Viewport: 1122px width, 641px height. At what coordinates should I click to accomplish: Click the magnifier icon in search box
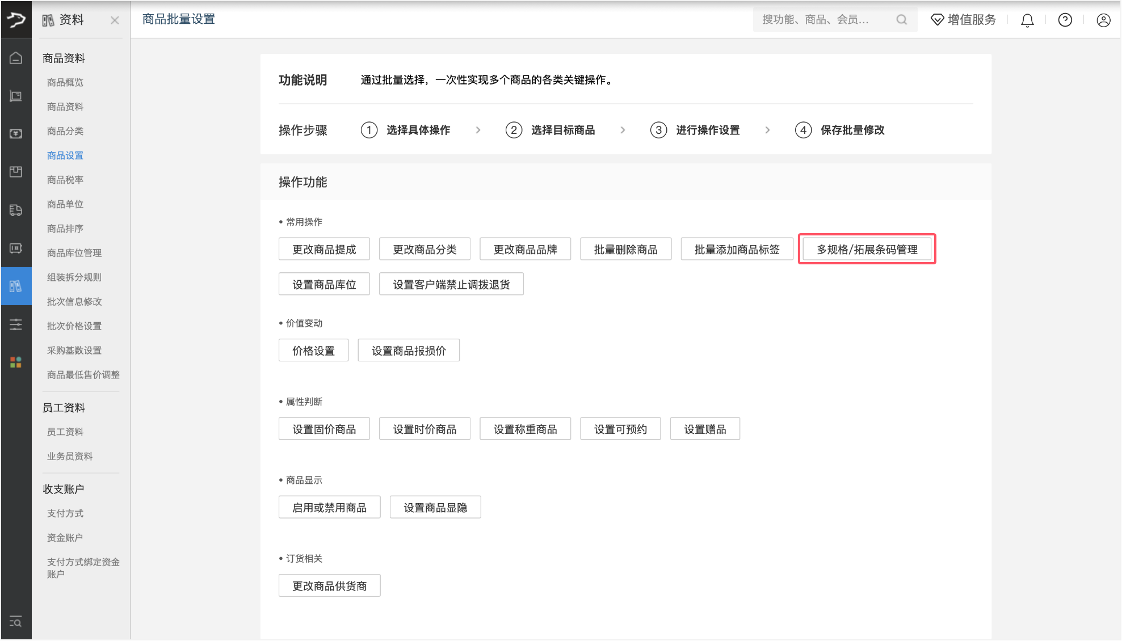(901, 20)
